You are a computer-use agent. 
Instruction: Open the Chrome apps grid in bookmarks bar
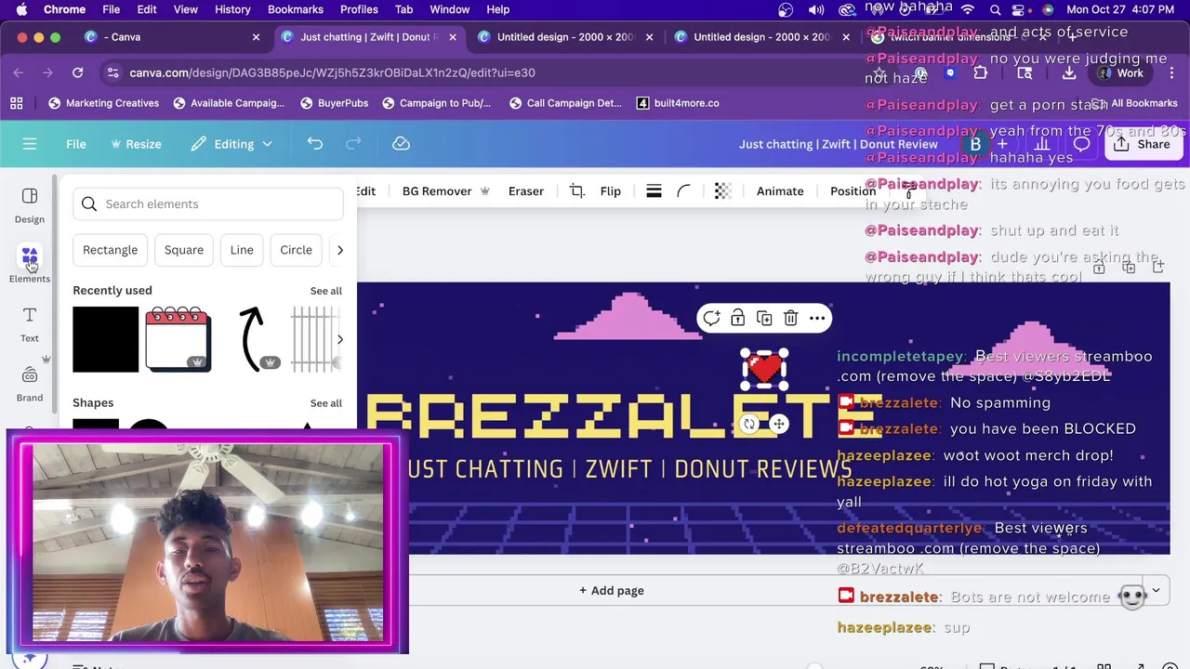pos(16,103)
